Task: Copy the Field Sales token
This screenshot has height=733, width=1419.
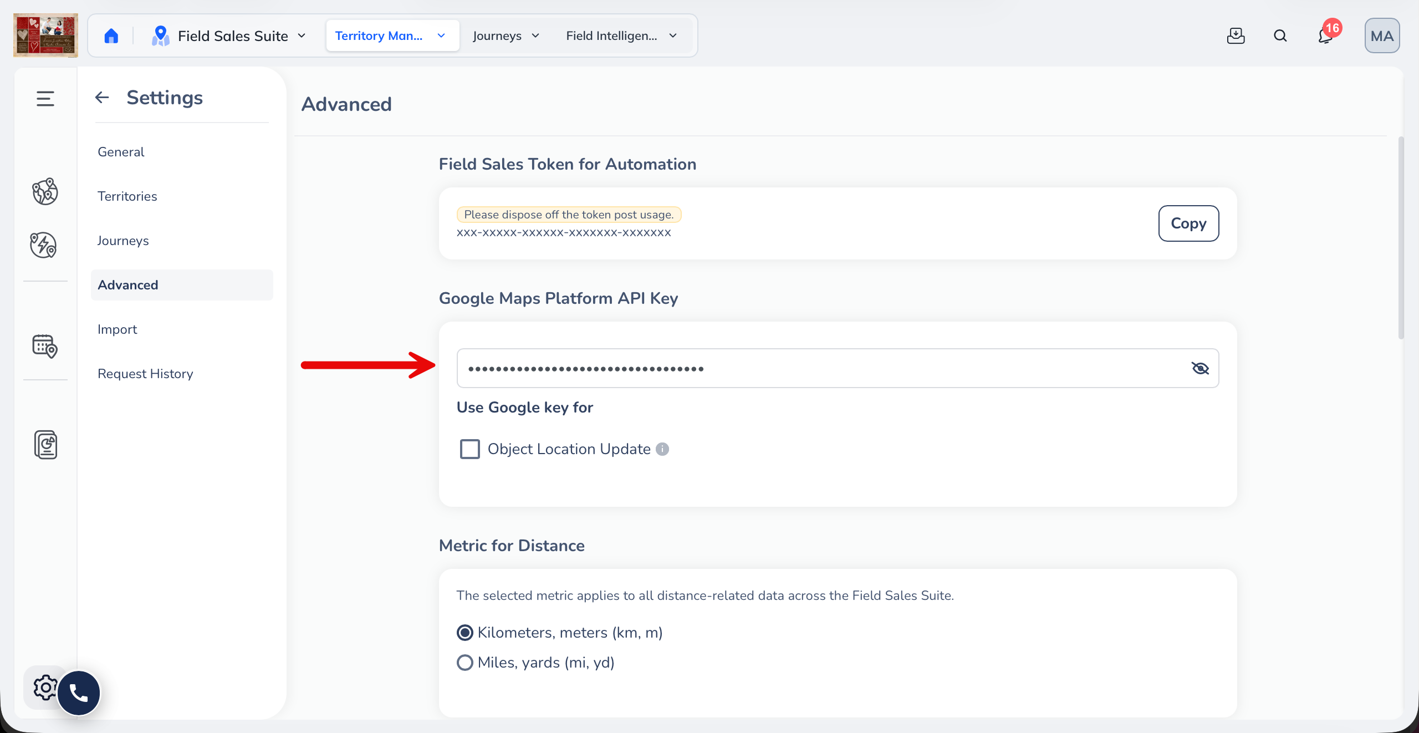Action: click(1188, 223)
